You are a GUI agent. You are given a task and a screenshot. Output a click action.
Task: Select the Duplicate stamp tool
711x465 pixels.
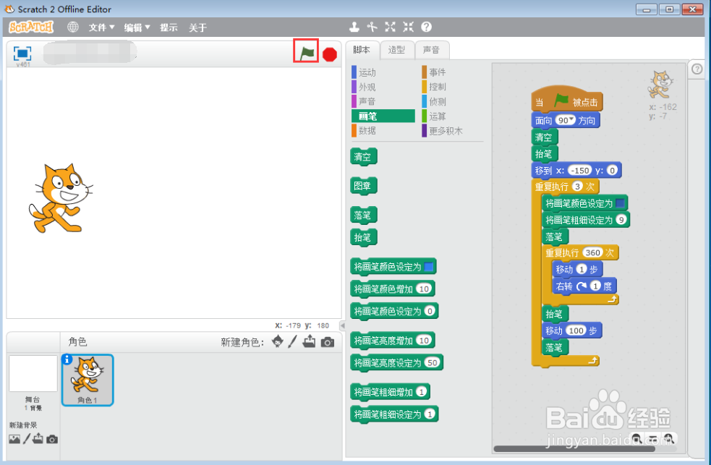(354, 27)
